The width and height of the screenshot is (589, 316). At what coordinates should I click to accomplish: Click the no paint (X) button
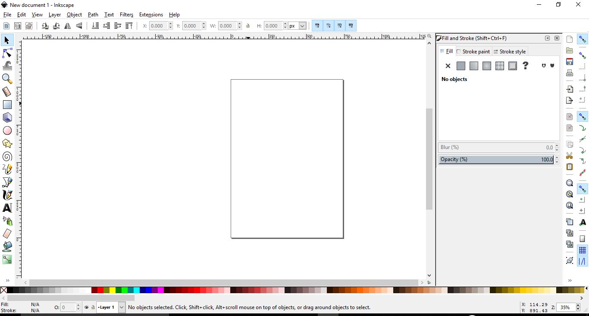(448, 66)
